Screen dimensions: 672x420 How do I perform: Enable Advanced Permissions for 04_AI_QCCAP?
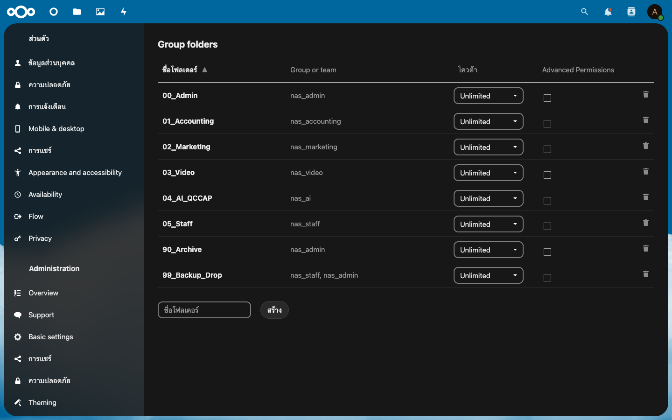547,201
